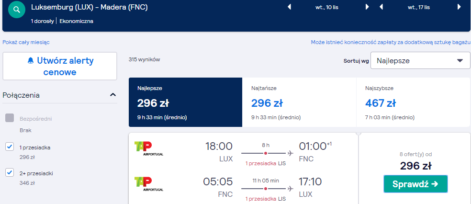Uncheck the 2+ przesiadki checkbox
The width and height of the screenshot is (471, 204).
[10, 172]
